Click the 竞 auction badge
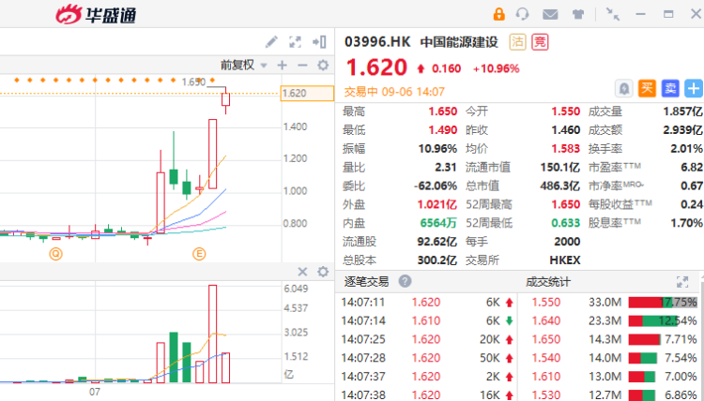Viewport: 704px width, 401px height. click(x=540, y=42)
